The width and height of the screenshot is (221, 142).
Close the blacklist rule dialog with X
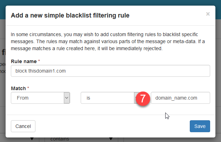[208, 14]
